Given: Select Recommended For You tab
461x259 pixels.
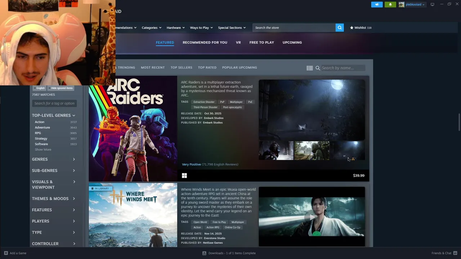Looking at the screenshot, I should point(205,42).
